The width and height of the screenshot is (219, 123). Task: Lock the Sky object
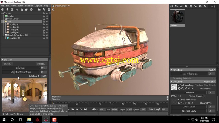[44, 22]
